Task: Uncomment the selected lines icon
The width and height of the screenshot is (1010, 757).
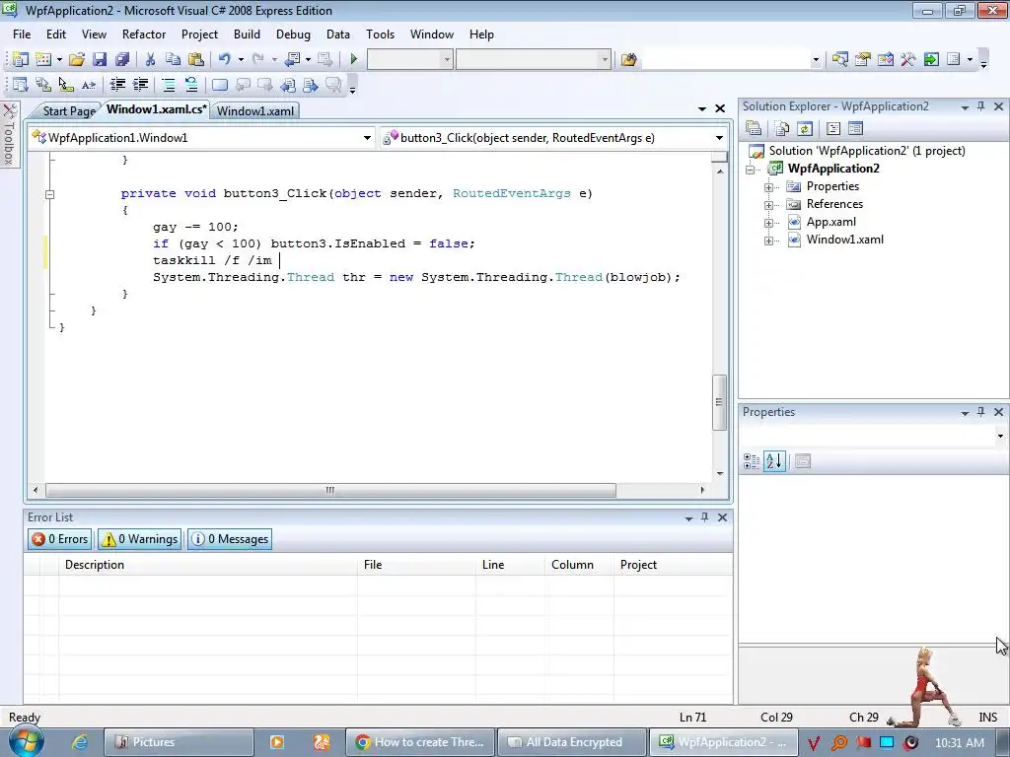Action: coord(191,85)
